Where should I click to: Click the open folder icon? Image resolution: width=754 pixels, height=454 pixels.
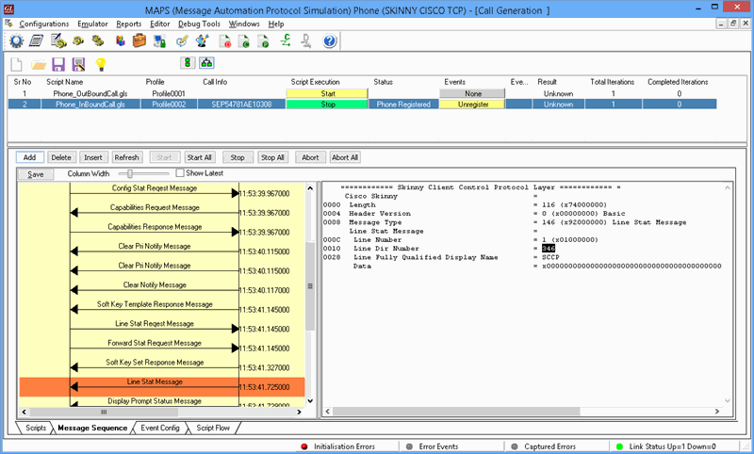(39, 64)
